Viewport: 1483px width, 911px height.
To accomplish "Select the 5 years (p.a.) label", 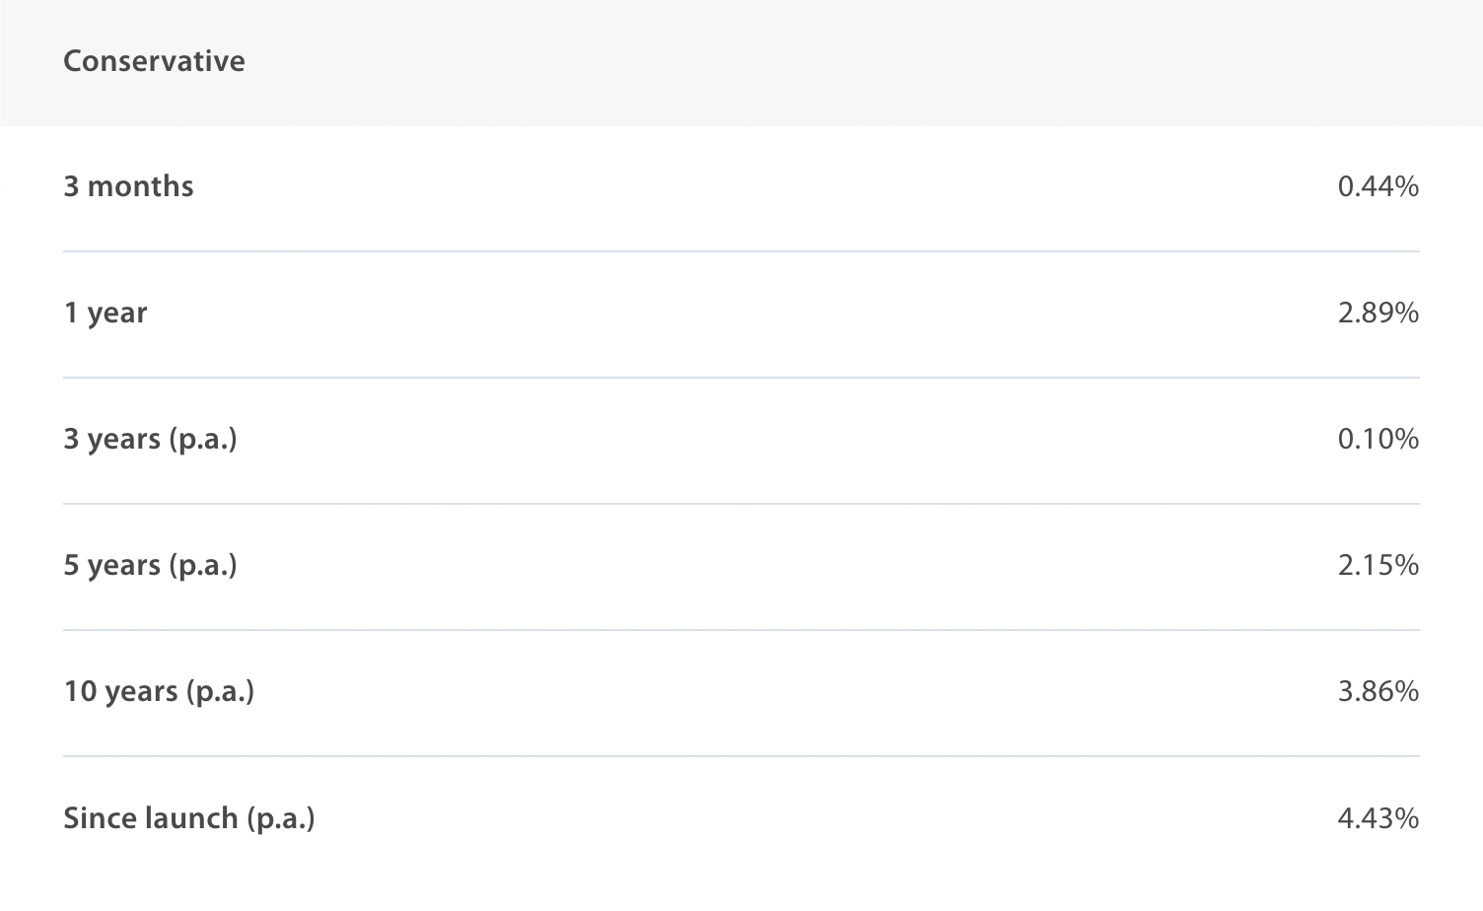I will [150, 565].
